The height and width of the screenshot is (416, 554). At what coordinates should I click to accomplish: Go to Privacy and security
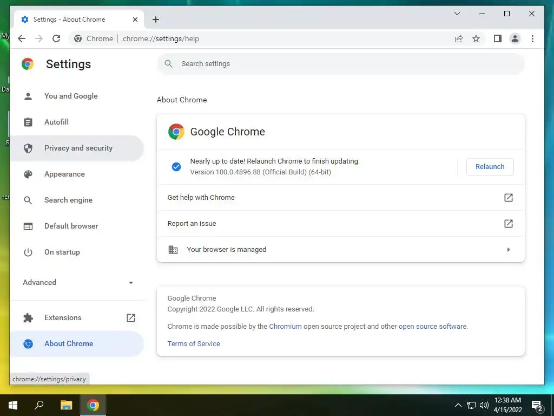pos(76,148)
